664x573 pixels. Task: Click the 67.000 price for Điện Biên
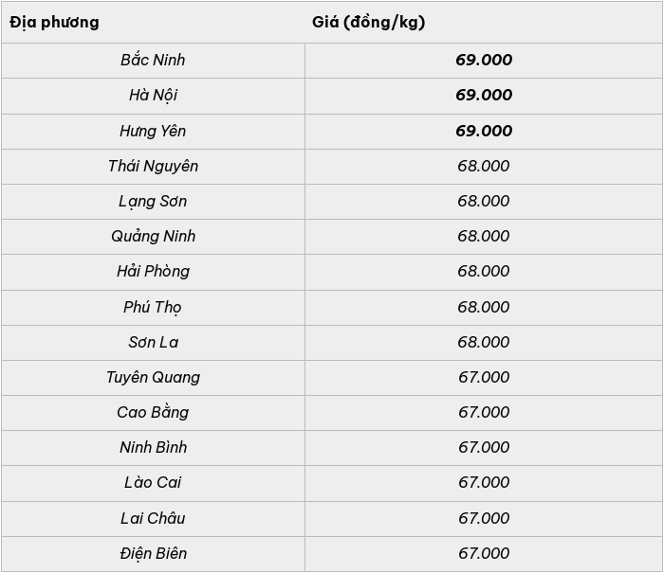coord(484,553)
